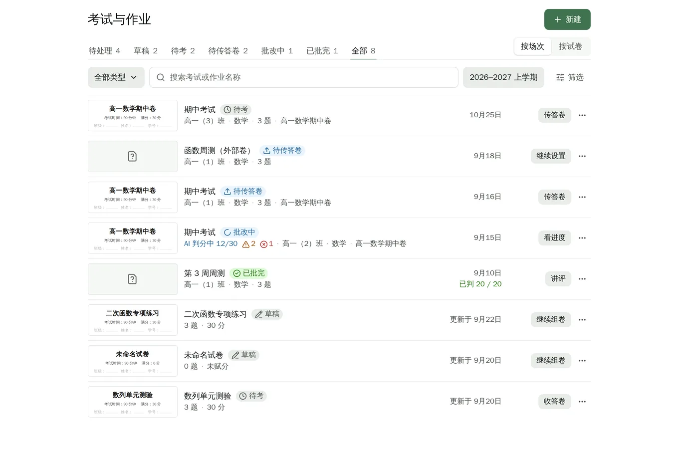Click 收答卷 for 数列单元测验
The width and height of the screenshot is (678, 449).
[554, 402]
